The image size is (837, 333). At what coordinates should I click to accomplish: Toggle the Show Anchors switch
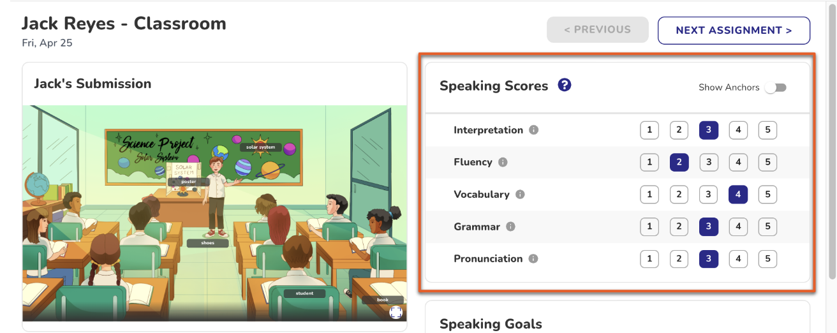776,87
